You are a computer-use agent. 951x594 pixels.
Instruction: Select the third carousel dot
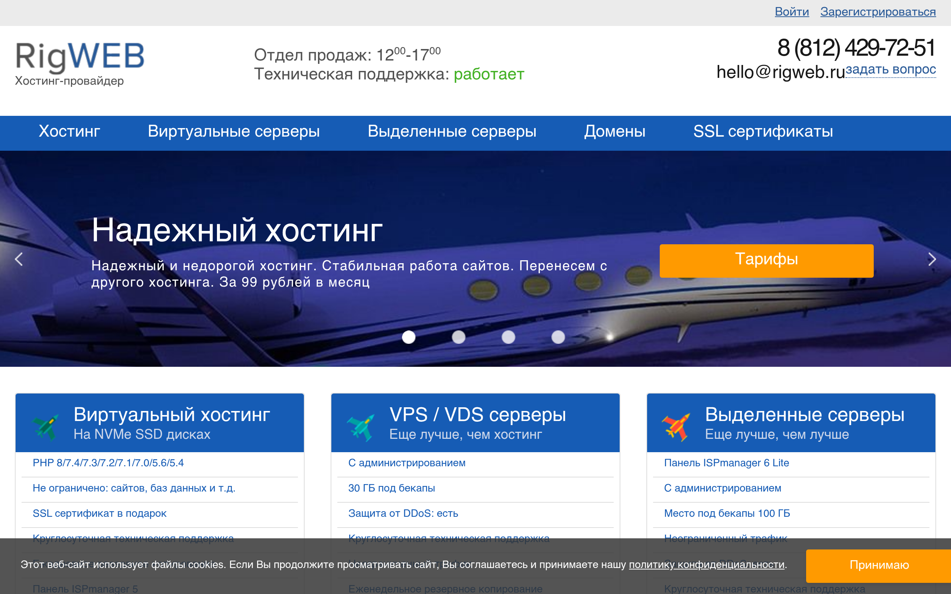(x=509, y=337)
